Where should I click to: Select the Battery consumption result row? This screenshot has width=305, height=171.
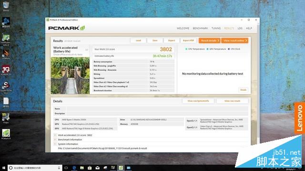coord(133,62)
